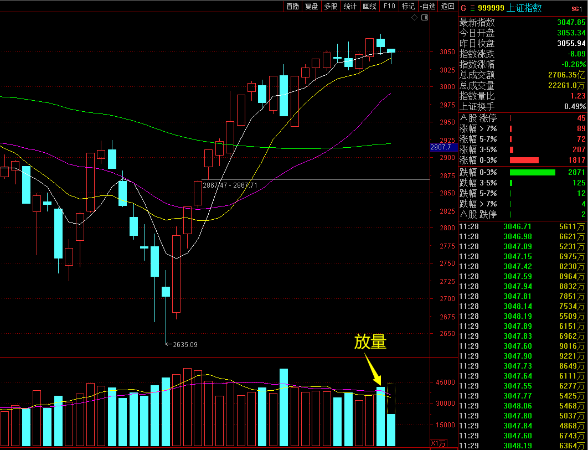Open the green three-line menu icon
The width and height of the screenshot is (588, 450).
point(472,8)
